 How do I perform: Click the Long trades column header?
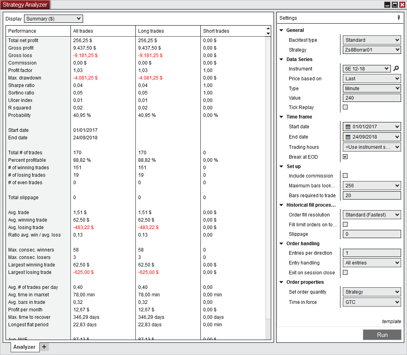click(x=168, y=31)
